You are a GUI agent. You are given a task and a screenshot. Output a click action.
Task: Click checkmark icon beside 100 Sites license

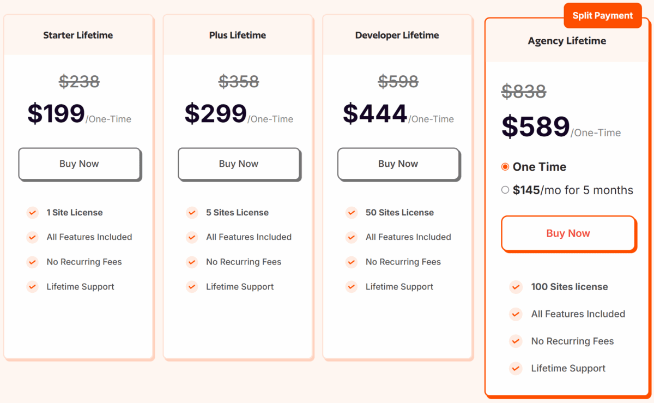pos(516,287)
